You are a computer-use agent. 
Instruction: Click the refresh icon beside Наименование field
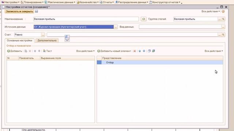point(144,19)
